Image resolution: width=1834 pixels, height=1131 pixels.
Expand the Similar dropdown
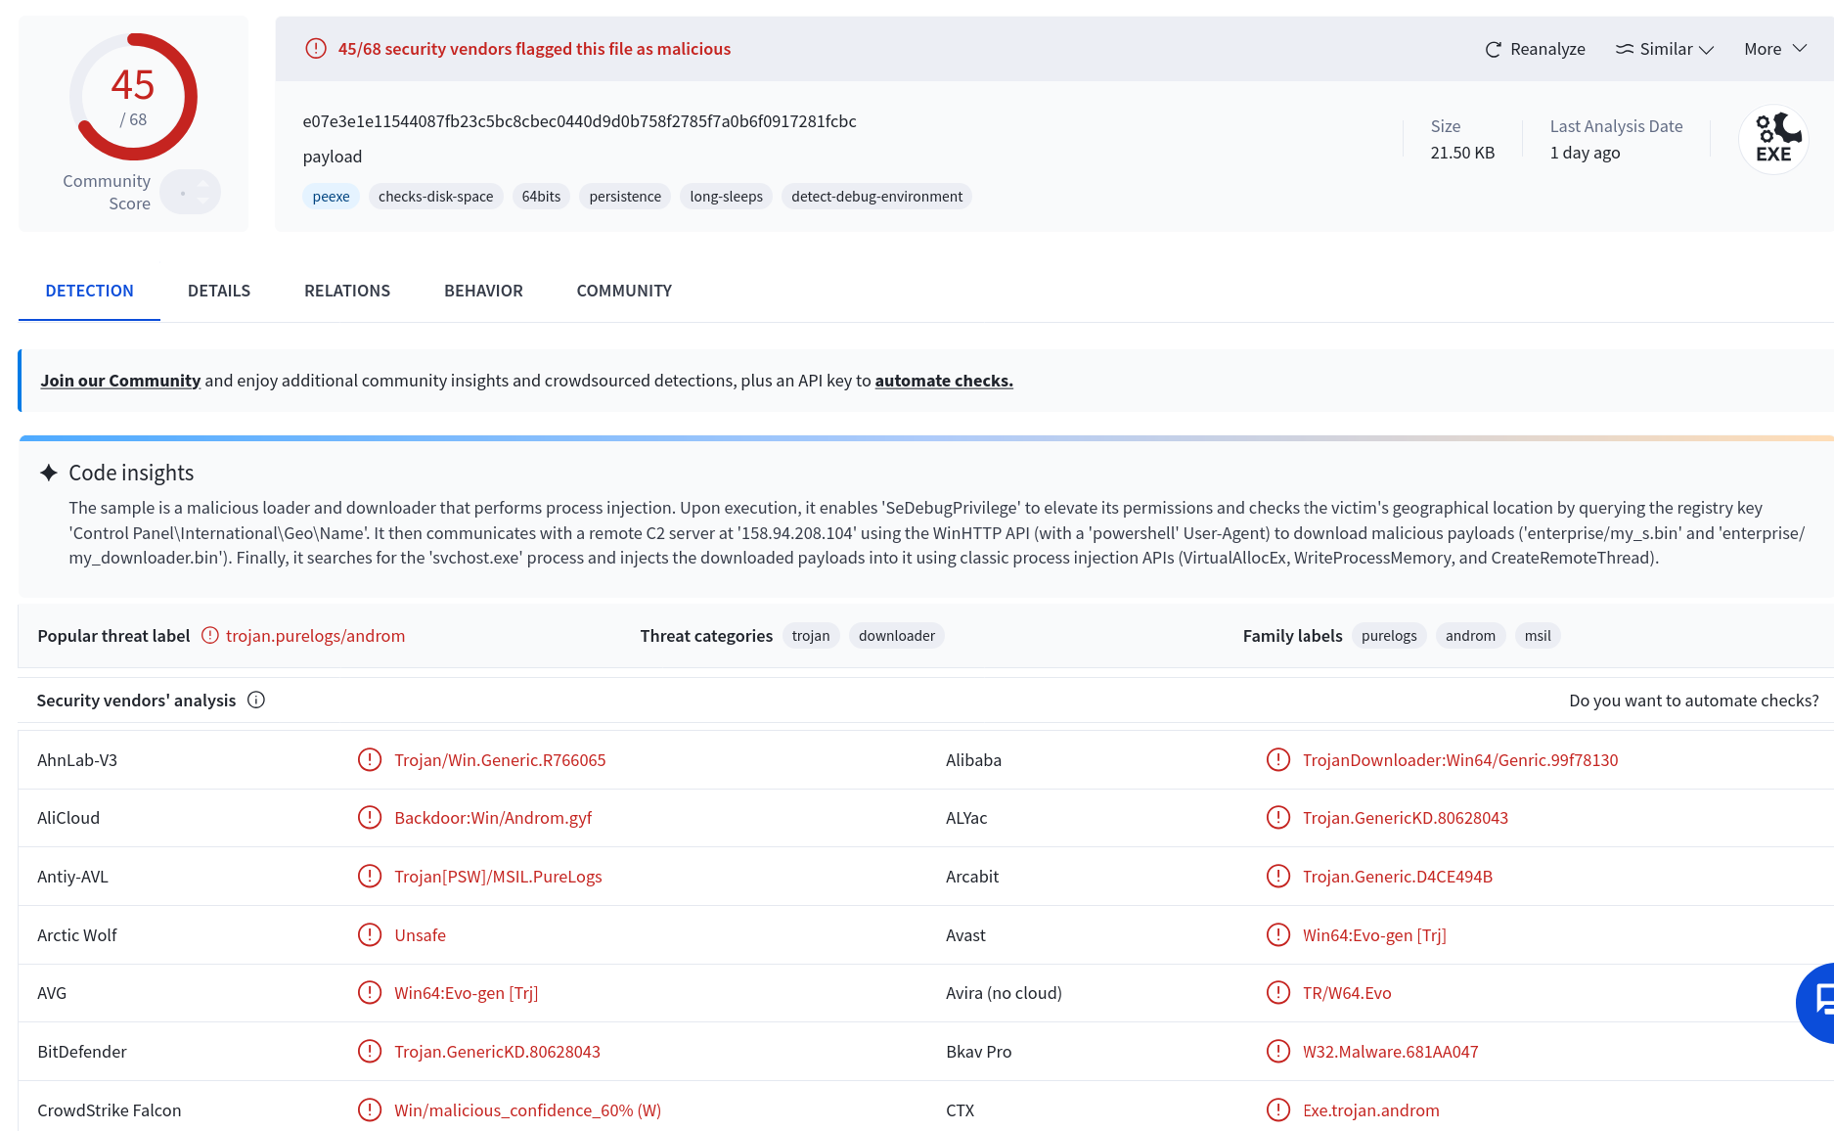1664,49
